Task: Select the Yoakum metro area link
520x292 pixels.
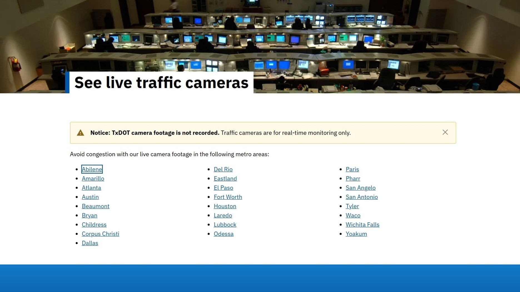Action: coord(356,234)
